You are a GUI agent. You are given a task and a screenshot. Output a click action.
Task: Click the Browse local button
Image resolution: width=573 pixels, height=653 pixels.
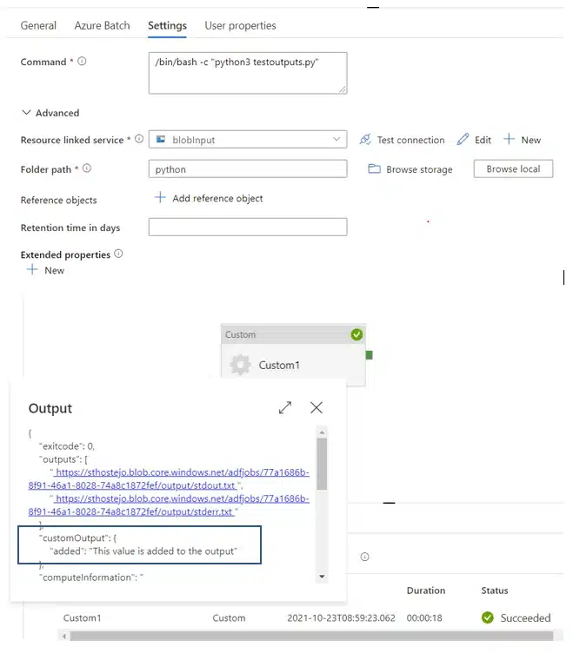tap(513, 168)
